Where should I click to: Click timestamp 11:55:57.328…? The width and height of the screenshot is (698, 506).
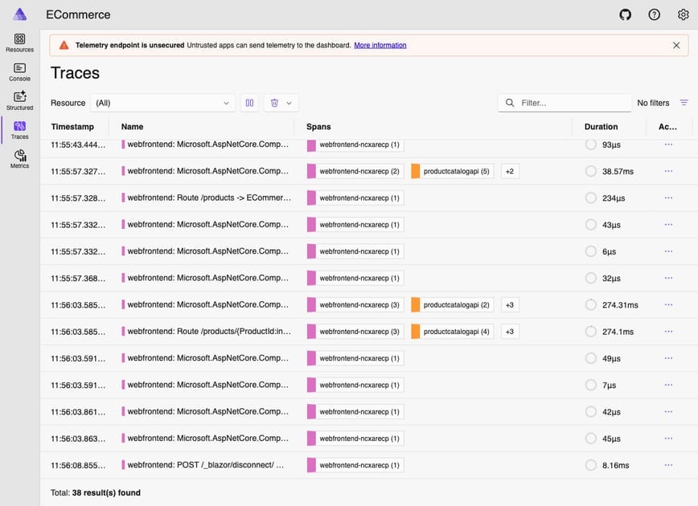coord(78,198)
